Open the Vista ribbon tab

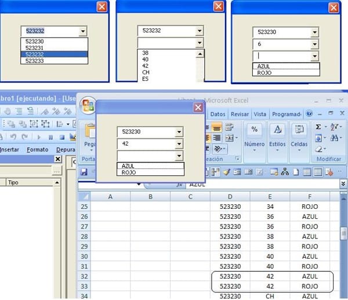point(260,114)
